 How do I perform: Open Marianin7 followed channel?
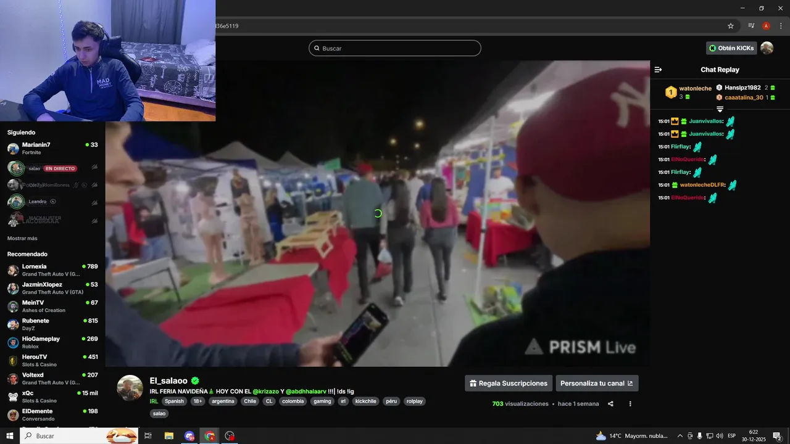pyautogui.click(x=52, y=149)
